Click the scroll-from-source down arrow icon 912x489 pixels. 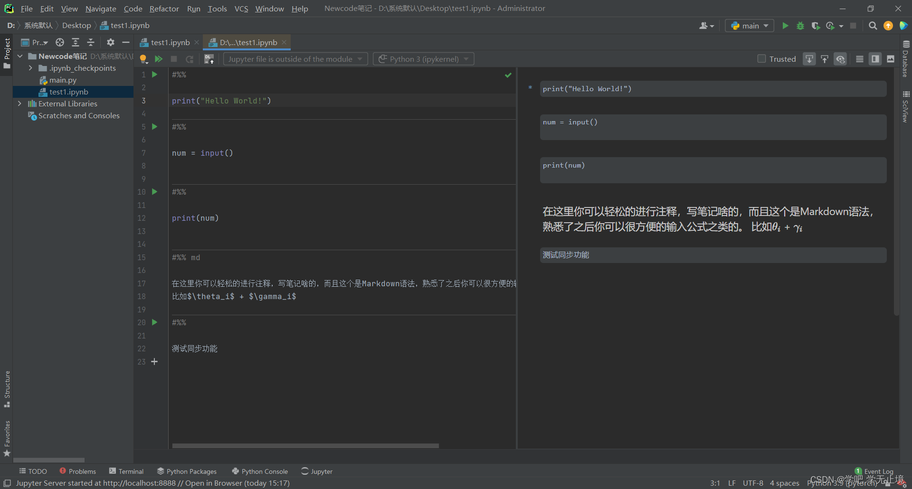click(809, 59)
